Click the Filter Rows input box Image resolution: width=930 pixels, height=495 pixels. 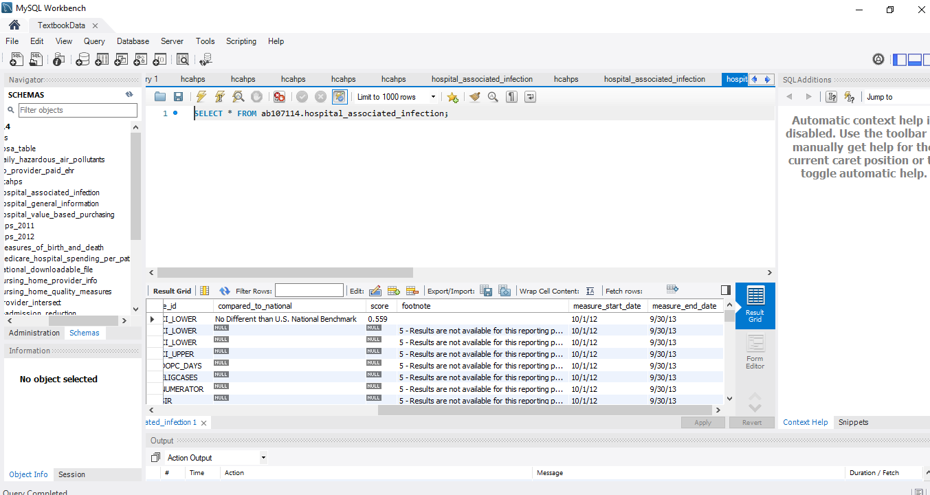[x=309, y=291]
